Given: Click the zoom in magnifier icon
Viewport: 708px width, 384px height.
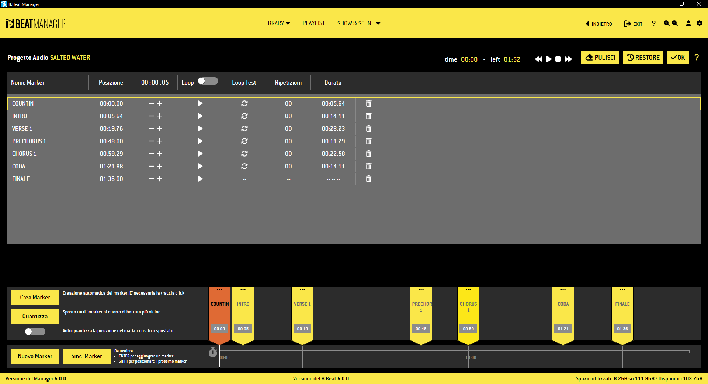Looking at the screenshot, I should point(666,24).
